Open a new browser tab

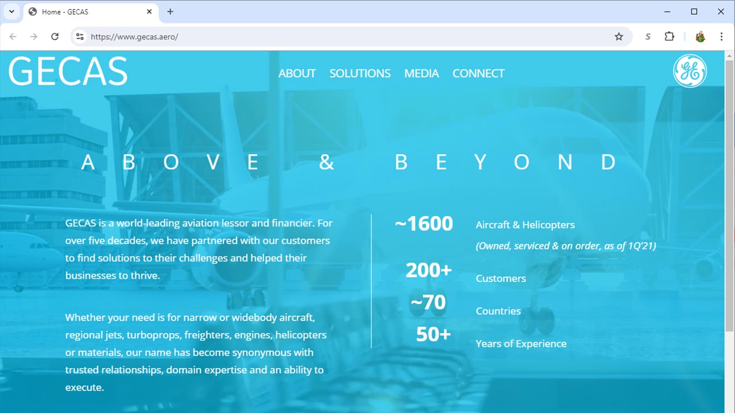[x=170, y=11]
